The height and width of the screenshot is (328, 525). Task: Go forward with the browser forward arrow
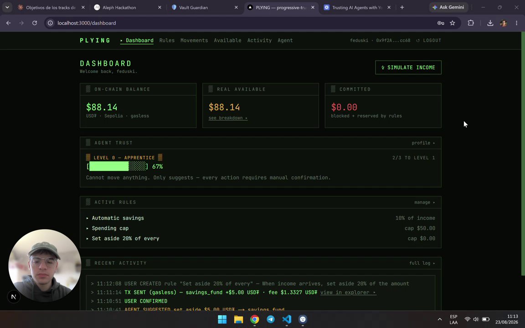(21, 23)
